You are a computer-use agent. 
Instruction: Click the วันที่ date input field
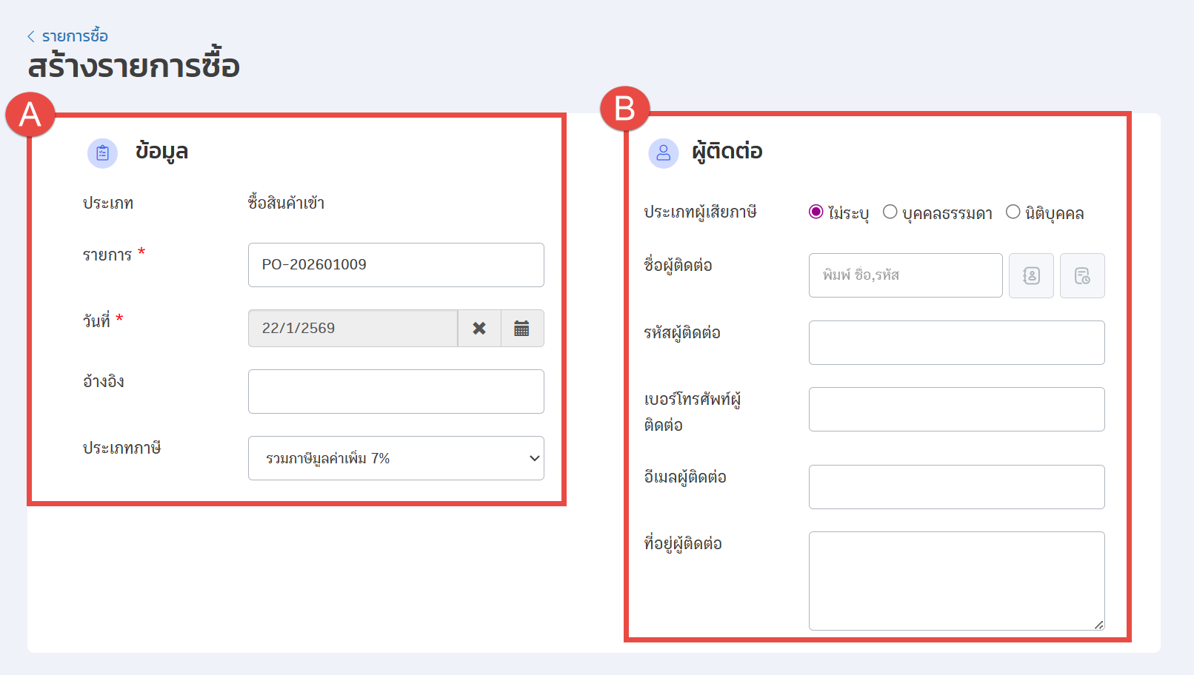(x=353, y=328)
